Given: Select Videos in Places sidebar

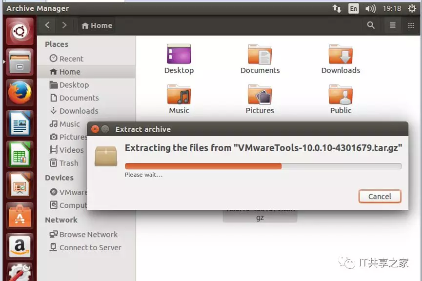Looking at the screenshot, I should 67,150.
